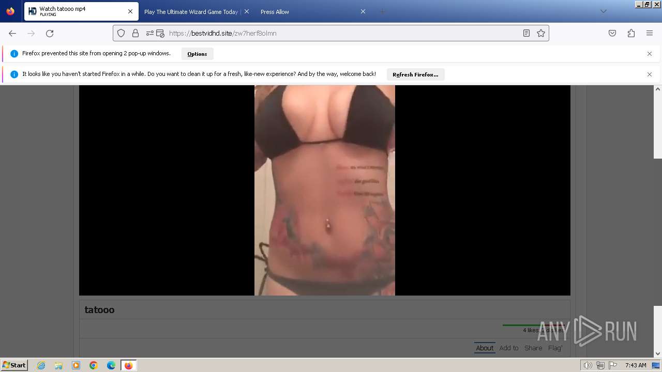Click the 7:43 AM system clock
The width and height of the screenshot is (662, 372).
[x=636, y=365]
